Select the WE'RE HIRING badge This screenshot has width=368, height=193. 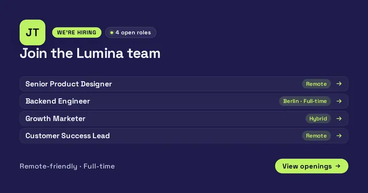[x=77, y=32]
